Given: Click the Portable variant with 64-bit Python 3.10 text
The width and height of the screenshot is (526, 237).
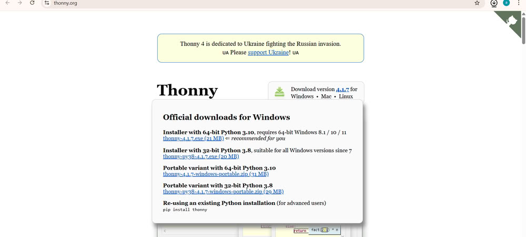Looking at the screenshot, I should (219, 168).
